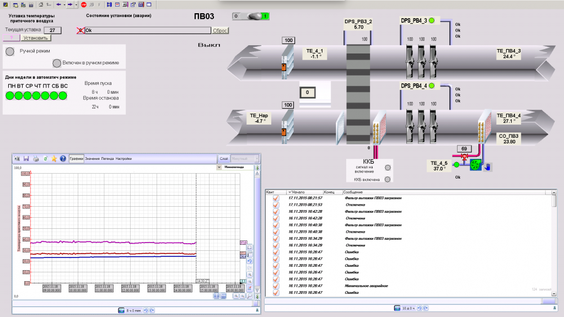
Task: Click green down-arrow at chart scrollbar bottom
Action: tap(257, 297)
